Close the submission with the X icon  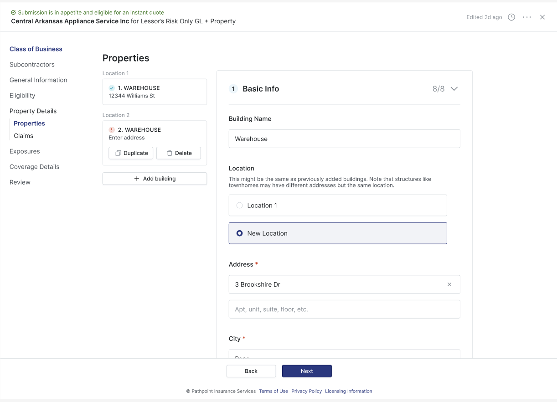(x=542, y=17)
